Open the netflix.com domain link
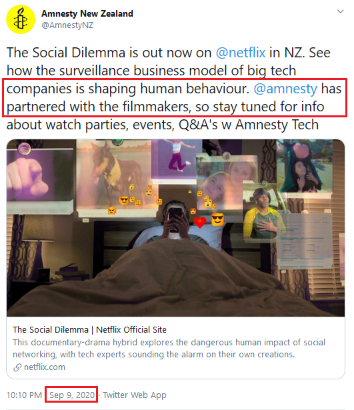Screen dimensions: 354x410 pyautogui.click(x=45, y=367)
